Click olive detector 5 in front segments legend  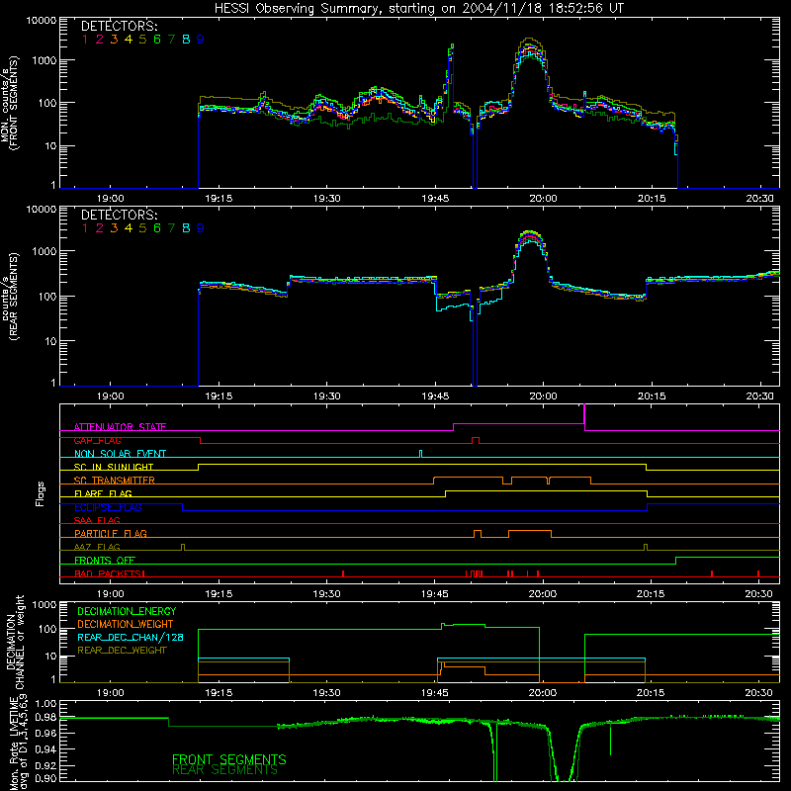[x=142, y=40]
